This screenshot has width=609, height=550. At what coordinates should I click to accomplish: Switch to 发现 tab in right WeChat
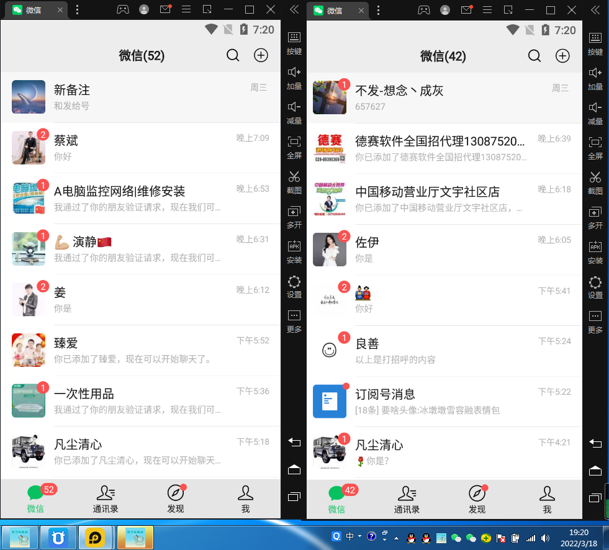[x=477, y=500]
